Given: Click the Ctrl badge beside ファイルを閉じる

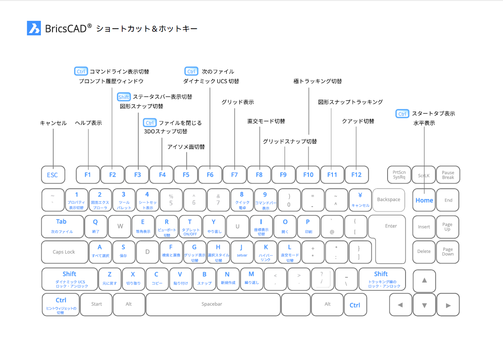Looking at the screenshot, I should (149, 123).
